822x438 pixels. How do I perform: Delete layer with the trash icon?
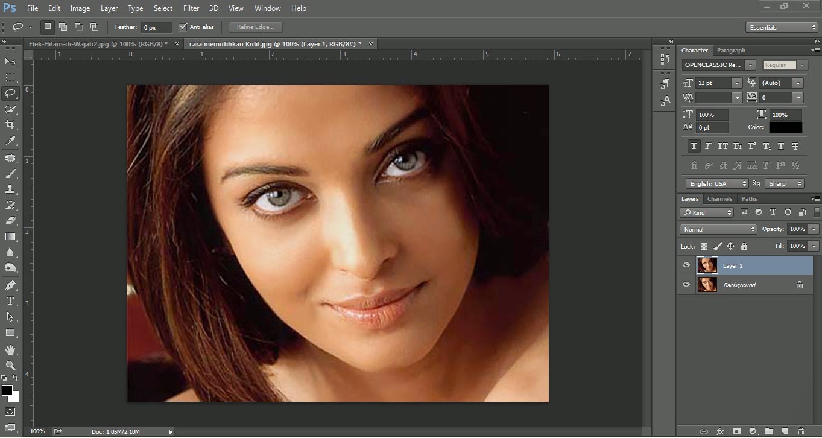(801, 431)
